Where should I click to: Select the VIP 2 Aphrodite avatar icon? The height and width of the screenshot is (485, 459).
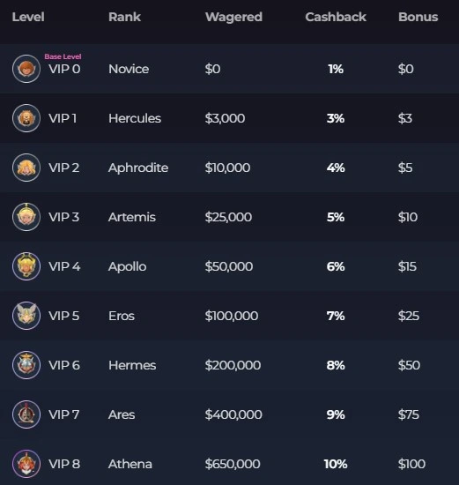(26, 168)
